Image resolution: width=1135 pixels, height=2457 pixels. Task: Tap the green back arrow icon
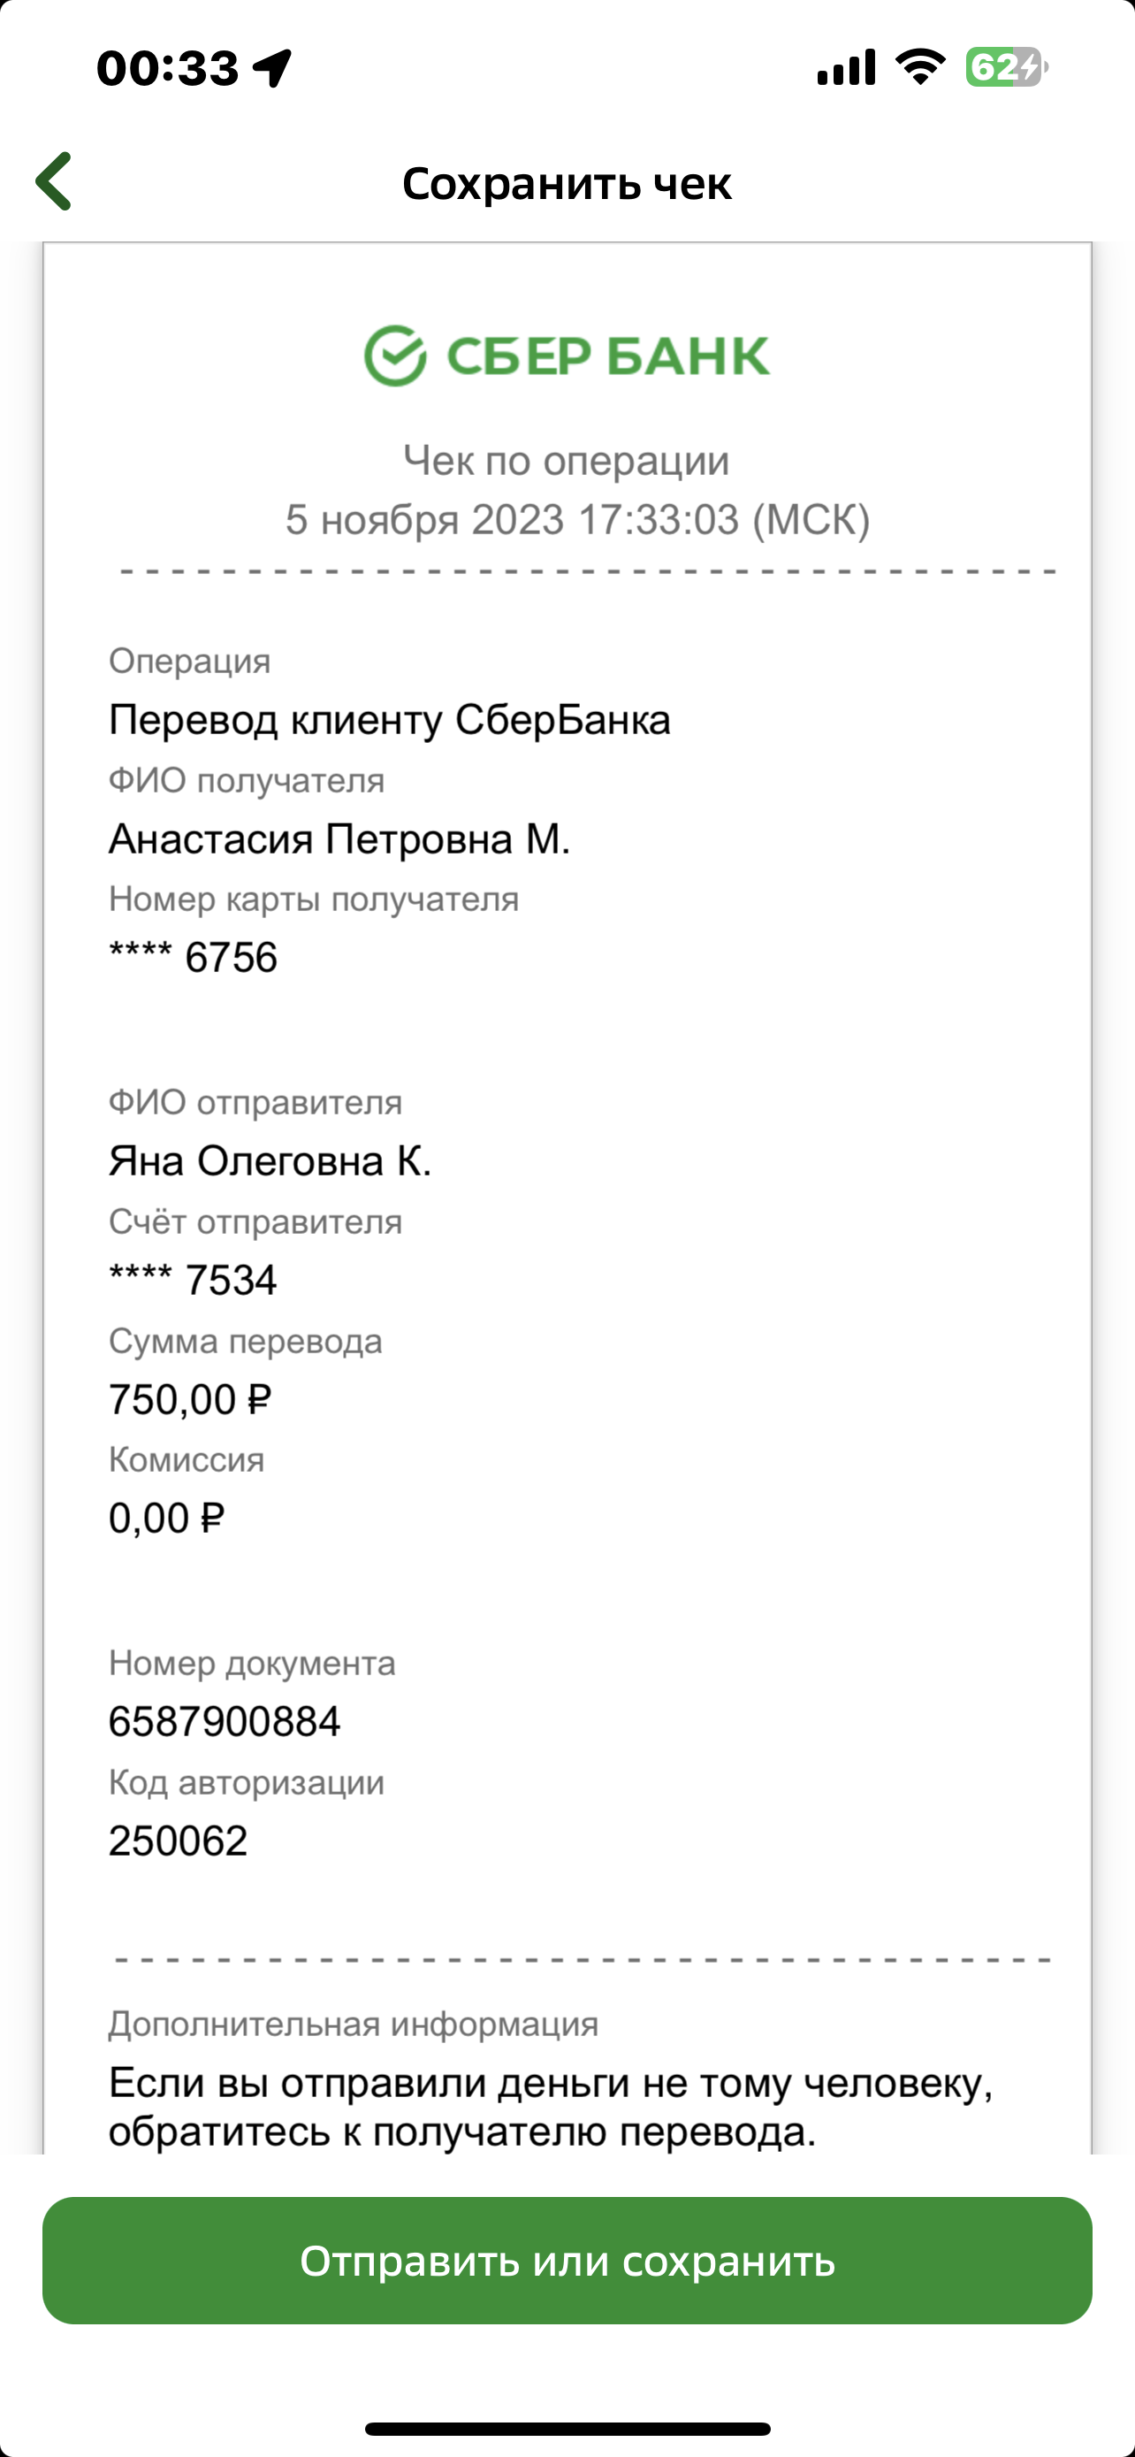[53, 181]
